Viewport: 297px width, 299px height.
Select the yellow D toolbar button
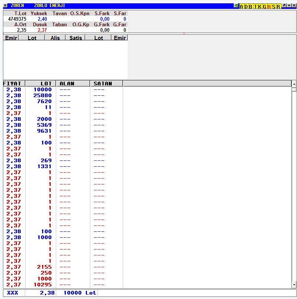tap(246, 7)
